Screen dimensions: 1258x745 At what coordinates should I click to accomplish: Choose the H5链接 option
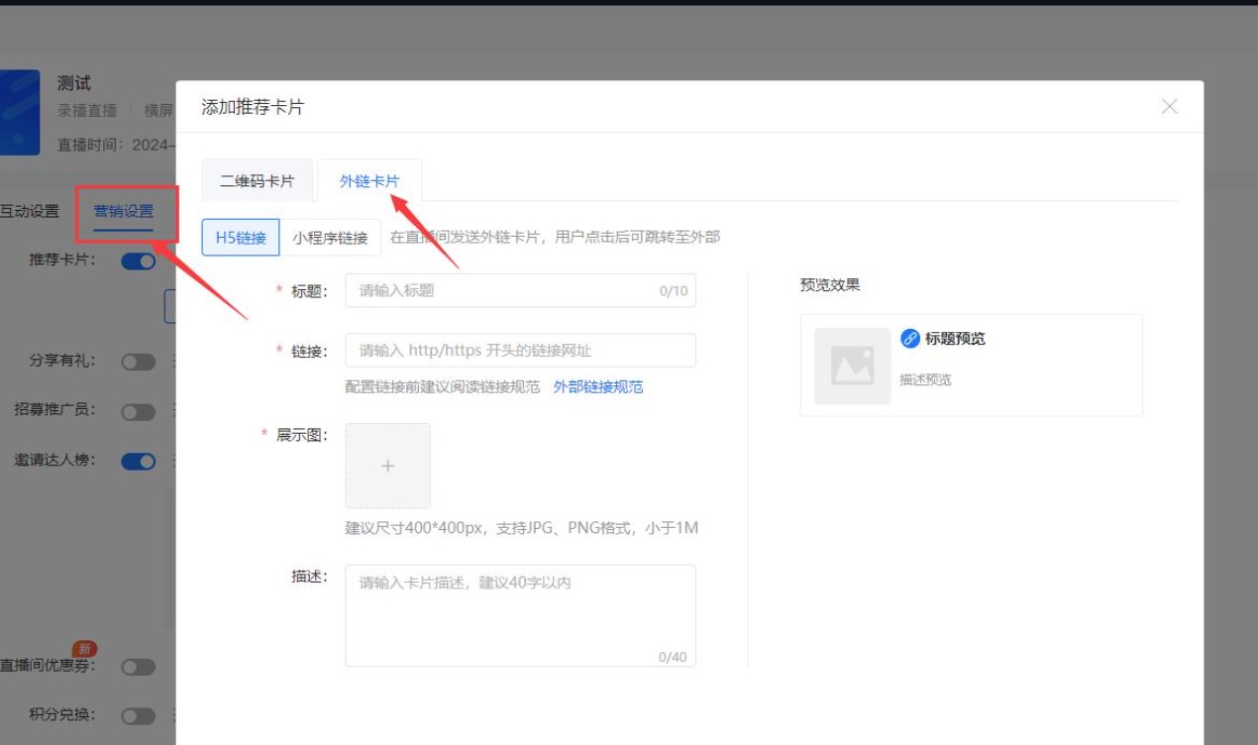coord(241,238)
